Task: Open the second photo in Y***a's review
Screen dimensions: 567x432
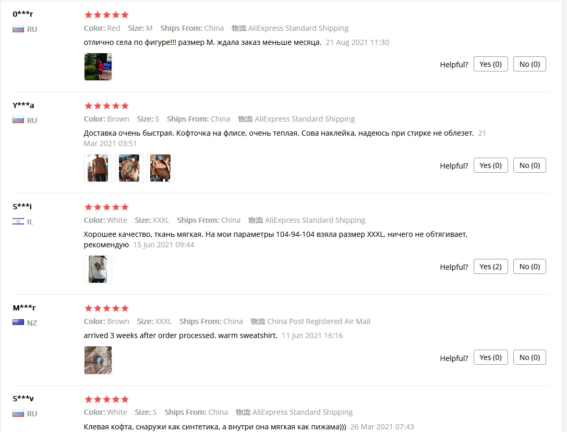Action: [129, 168]
